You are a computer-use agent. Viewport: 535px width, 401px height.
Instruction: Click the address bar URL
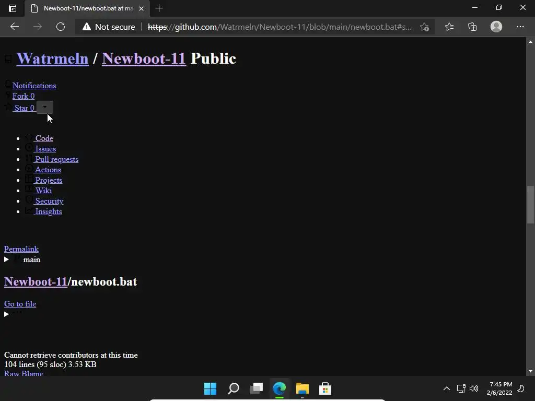click(280, 27)
